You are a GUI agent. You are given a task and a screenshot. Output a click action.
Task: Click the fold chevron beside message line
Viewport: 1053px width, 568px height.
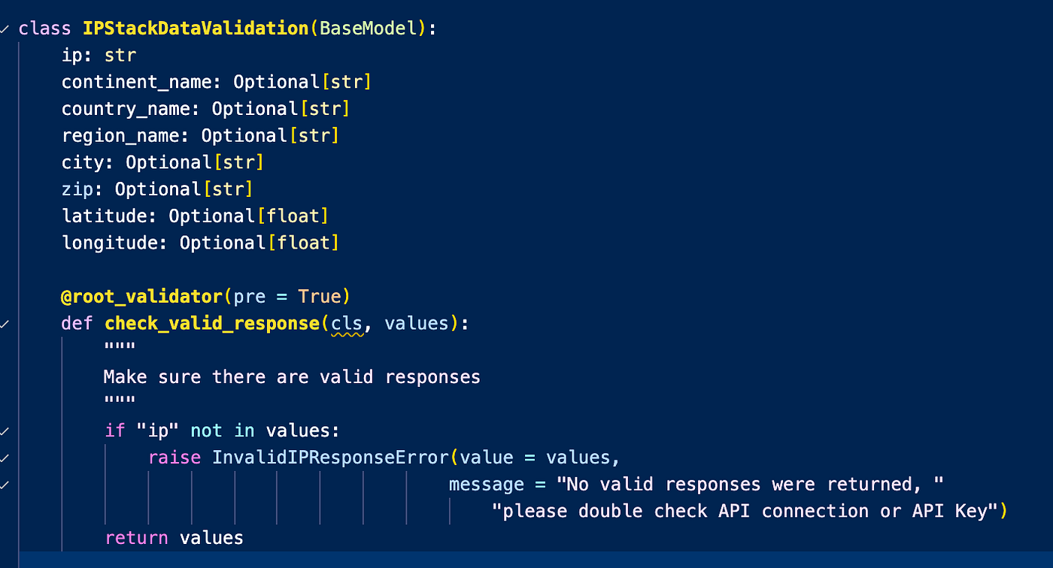(x=5, y=485)
